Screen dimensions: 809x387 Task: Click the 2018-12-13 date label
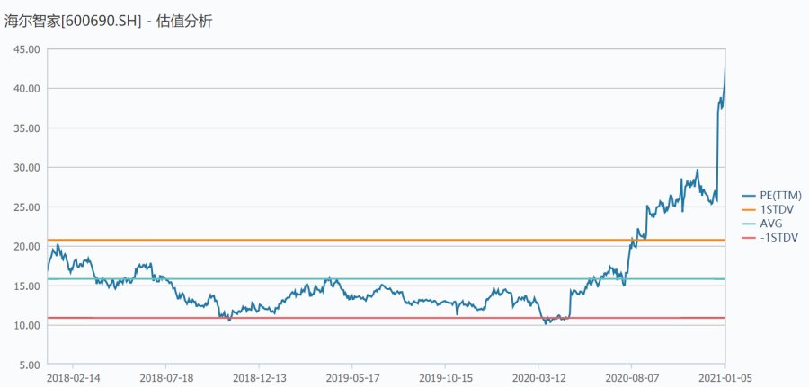[259, 378]
